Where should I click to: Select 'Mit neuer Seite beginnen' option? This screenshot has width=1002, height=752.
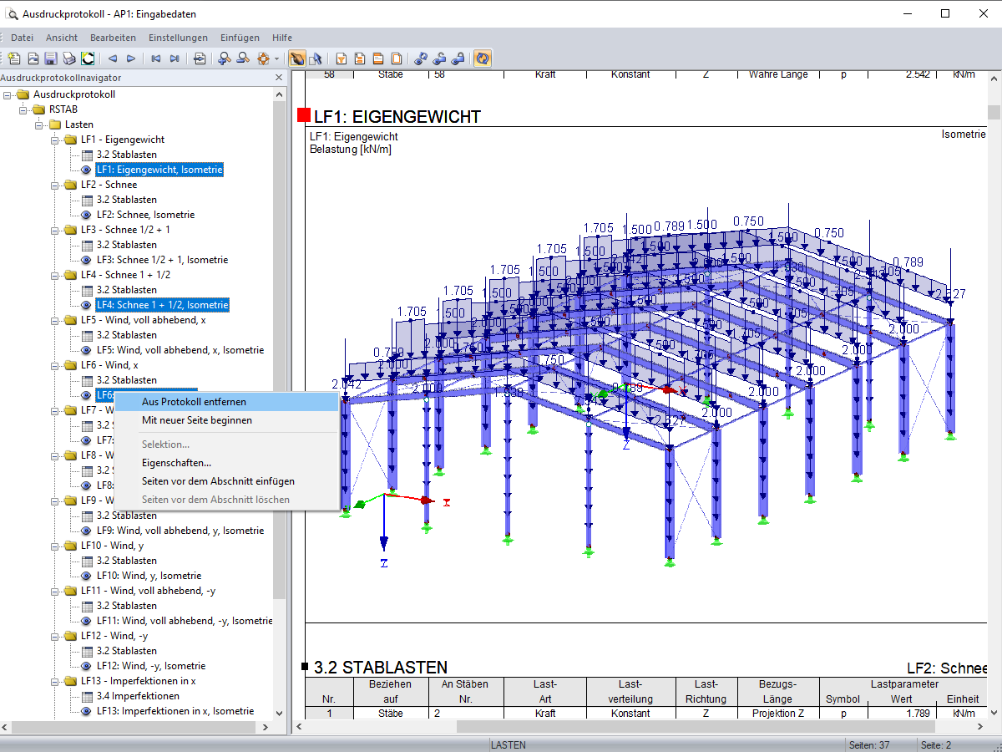click(196, 420)
